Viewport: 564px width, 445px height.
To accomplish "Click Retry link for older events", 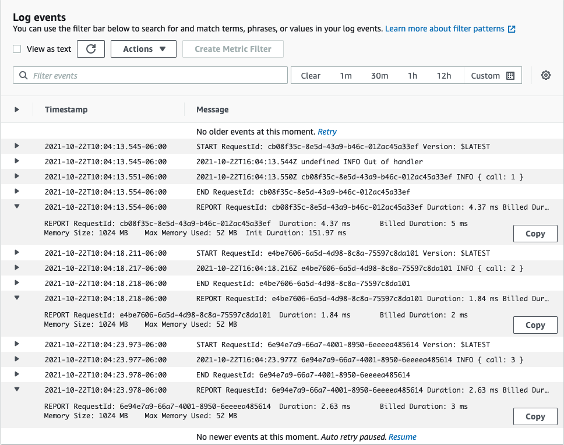I will 327,132.
